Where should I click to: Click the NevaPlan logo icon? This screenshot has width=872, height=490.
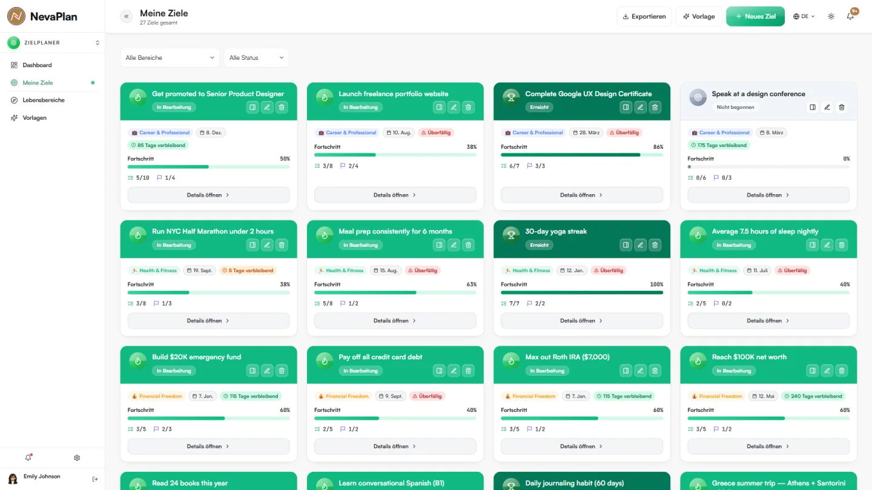[x=16, y=16]
